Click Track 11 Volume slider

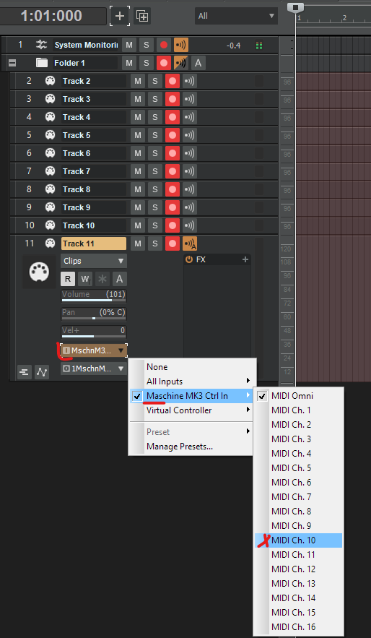click(x=94, y=297)
